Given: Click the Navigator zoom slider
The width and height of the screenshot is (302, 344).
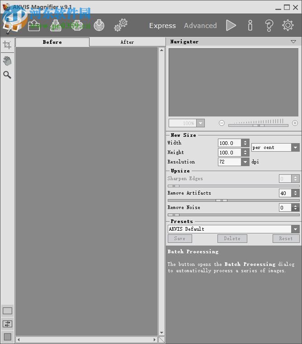Looking at the screenshot, I should (258, 125).
